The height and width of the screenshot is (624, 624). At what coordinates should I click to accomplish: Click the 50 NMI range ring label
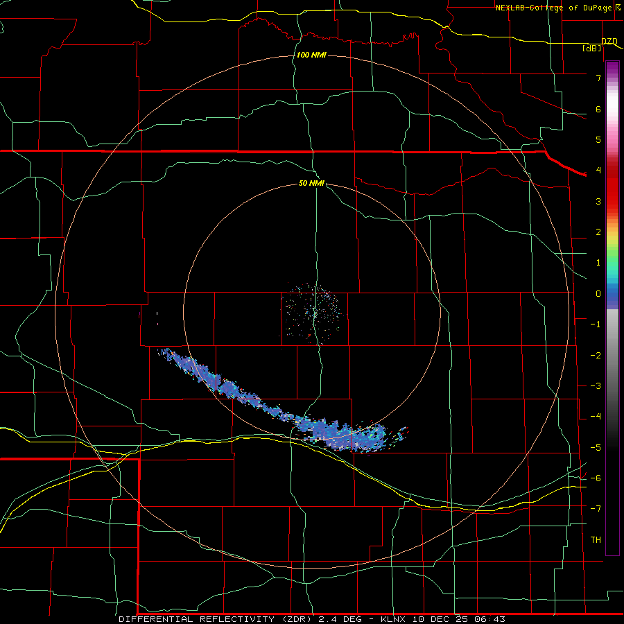[311, 184]
